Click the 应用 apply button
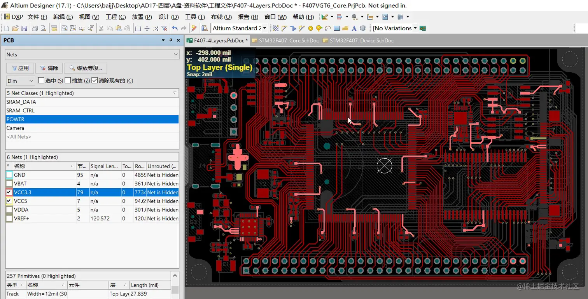 click(20, 68)
